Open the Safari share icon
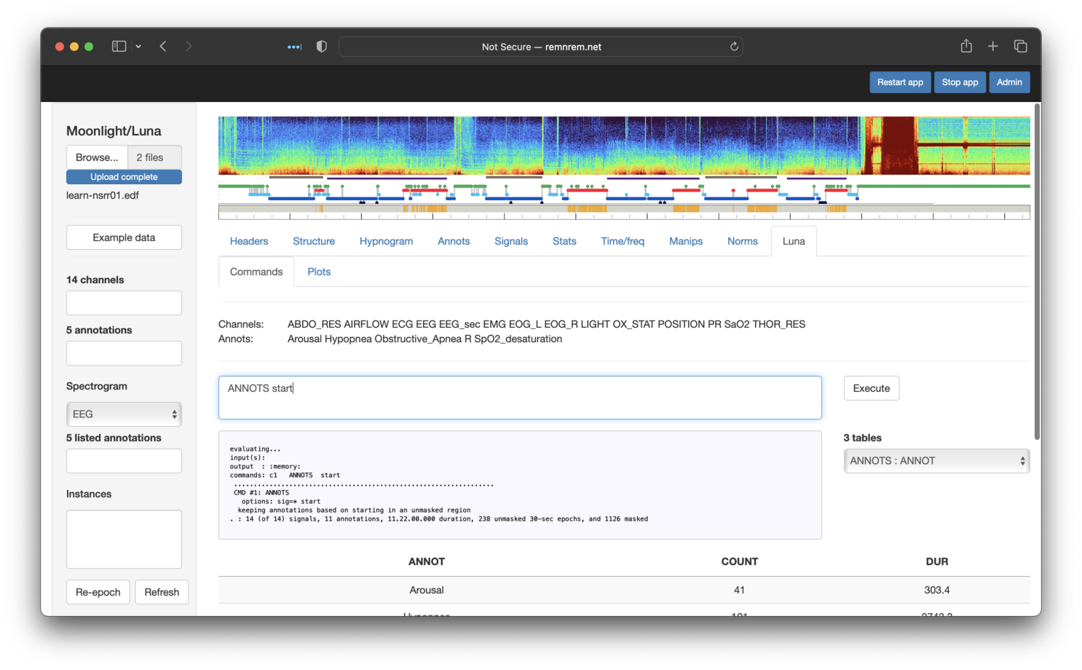Image resolution: width=1082 pixels, height=670 pixels. pos(966,47)
